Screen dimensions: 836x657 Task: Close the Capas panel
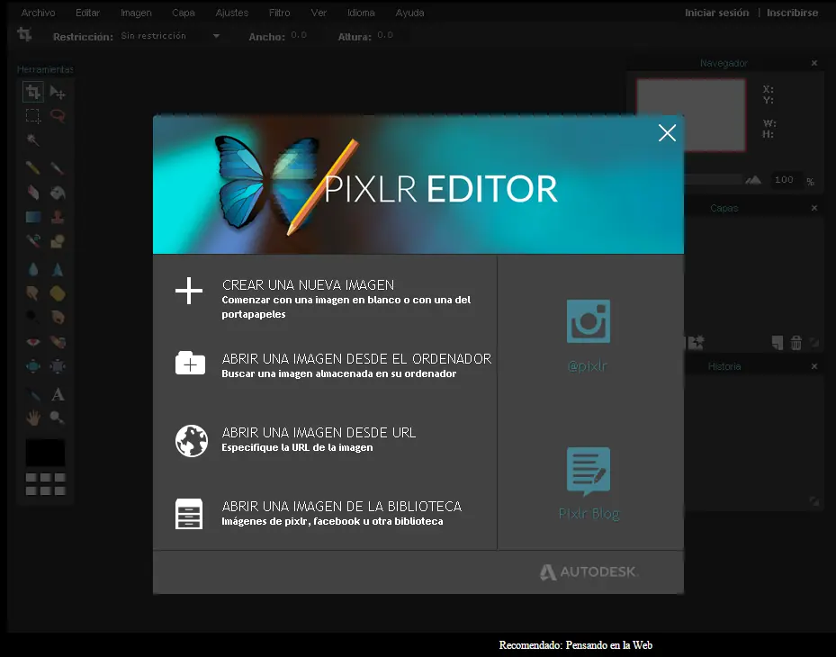(x=814, y=208)
